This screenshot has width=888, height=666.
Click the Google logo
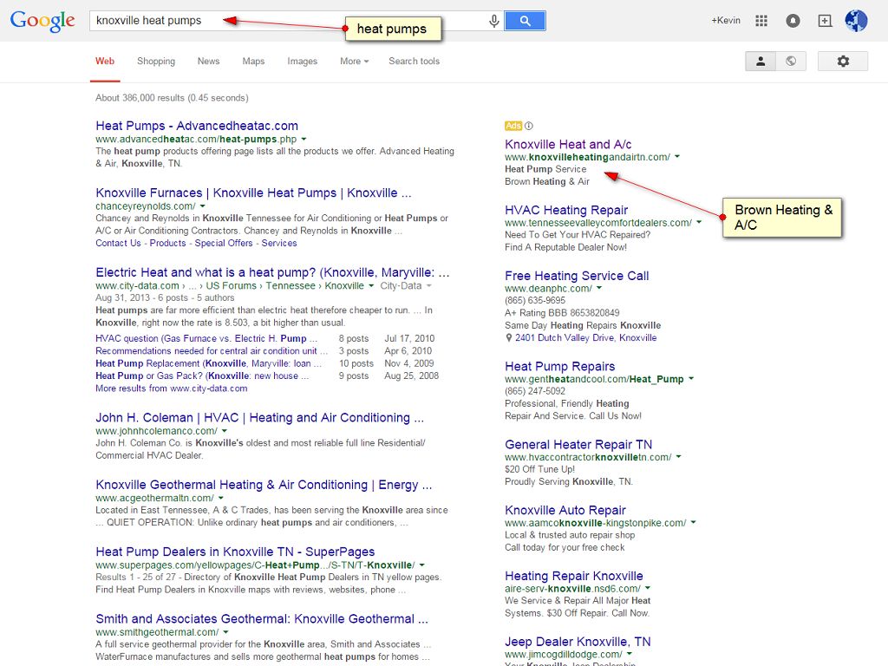[x=42, y=21]
